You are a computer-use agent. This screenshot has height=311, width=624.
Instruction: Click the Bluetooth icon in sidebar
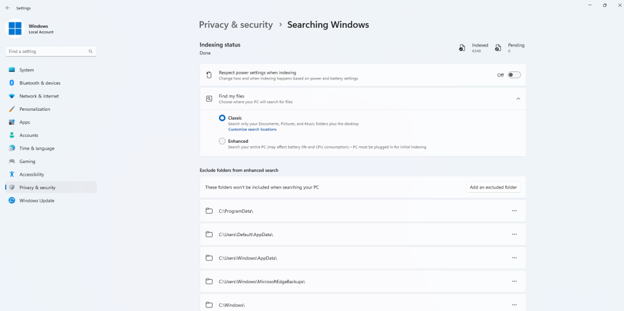pyautogui.click(x=12, y=83)
